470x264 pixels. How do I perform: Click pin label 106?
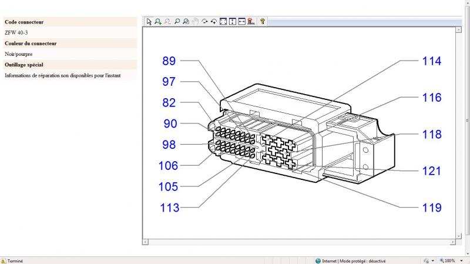click(168, 166)
